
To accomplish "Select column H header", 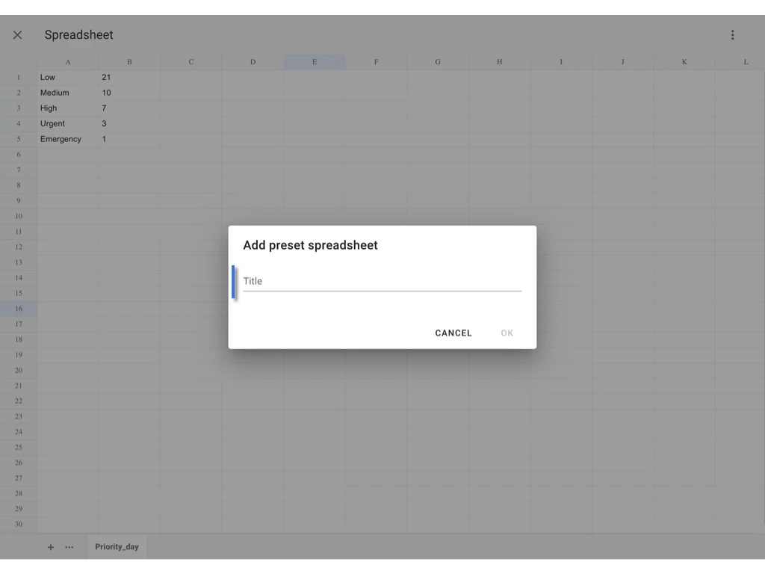I will [498, 61].
